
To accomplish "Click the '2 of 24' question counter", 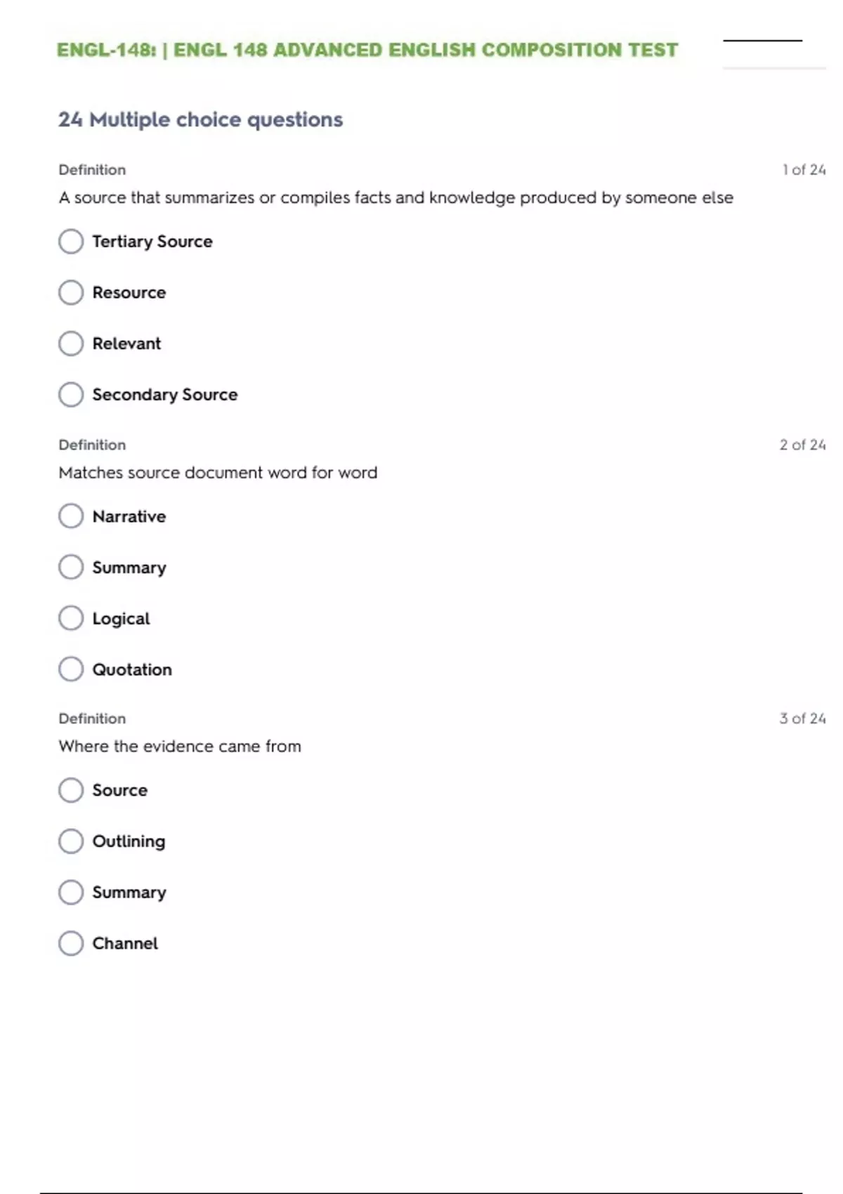I will (x=802, y=445).
